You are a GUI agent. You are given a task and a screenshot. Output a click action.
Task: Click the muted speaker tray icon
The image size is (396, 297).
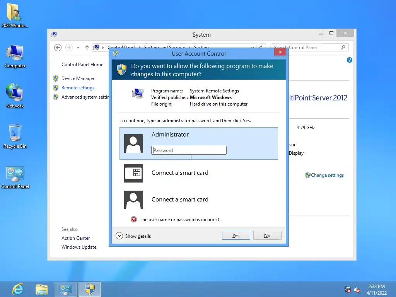point(357,290)
